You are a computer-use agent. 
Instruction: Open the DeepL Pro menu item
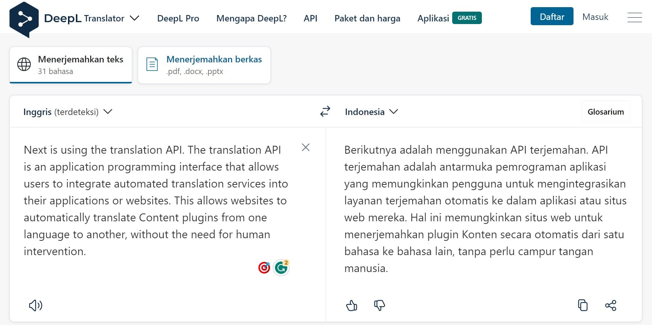(x=178, y=18)
